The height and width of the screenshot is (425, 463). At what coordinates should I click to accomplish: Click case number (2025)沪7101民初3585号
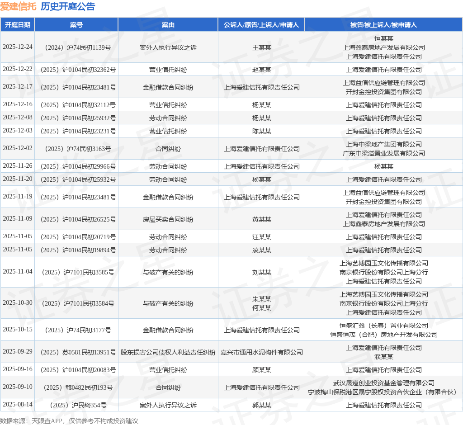76,272
